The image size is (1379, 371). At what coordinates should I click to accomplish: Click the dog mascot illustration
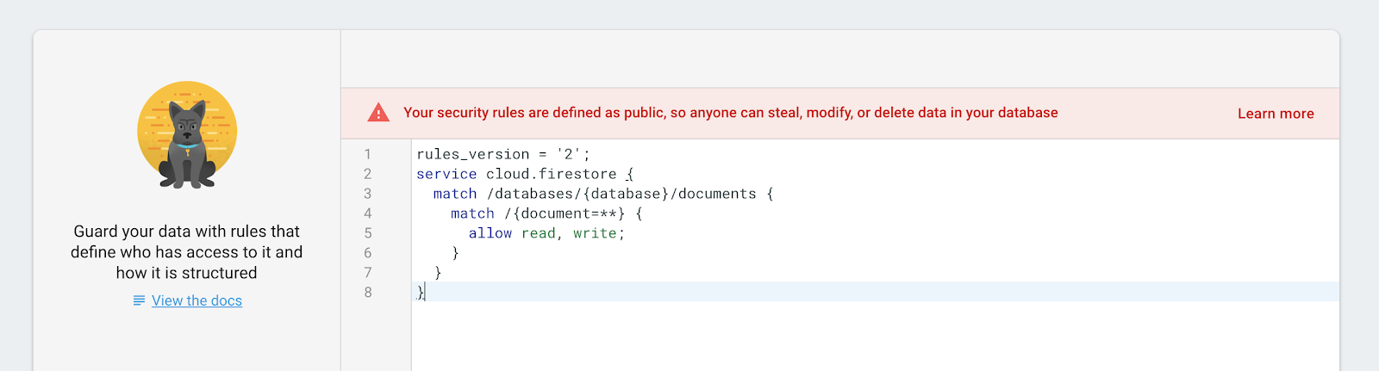(187, 135)
